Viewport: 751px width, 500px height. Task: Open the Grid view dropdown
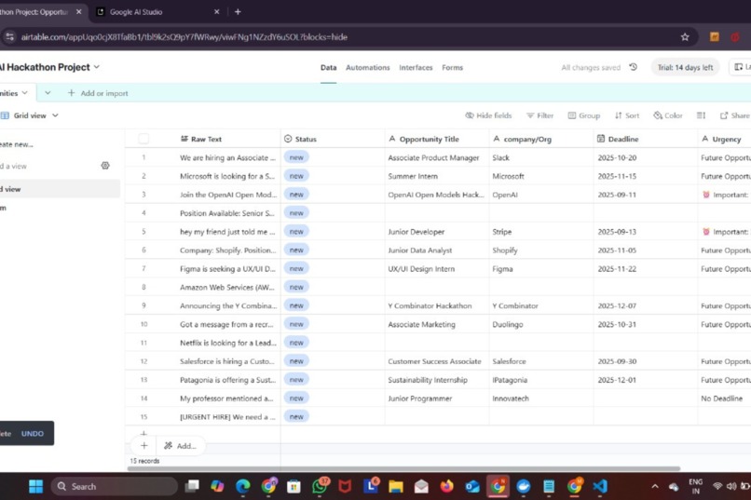coord(30,115)
